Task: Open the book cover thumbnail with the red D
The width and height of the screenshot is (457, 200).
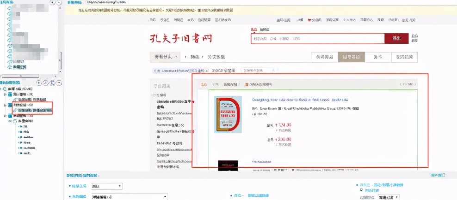Action: click(228, 114)
